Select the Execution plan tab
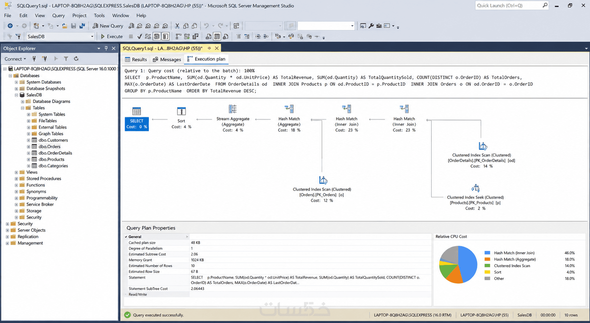Viewport: 590px width, 323px height. click(206, 59)
